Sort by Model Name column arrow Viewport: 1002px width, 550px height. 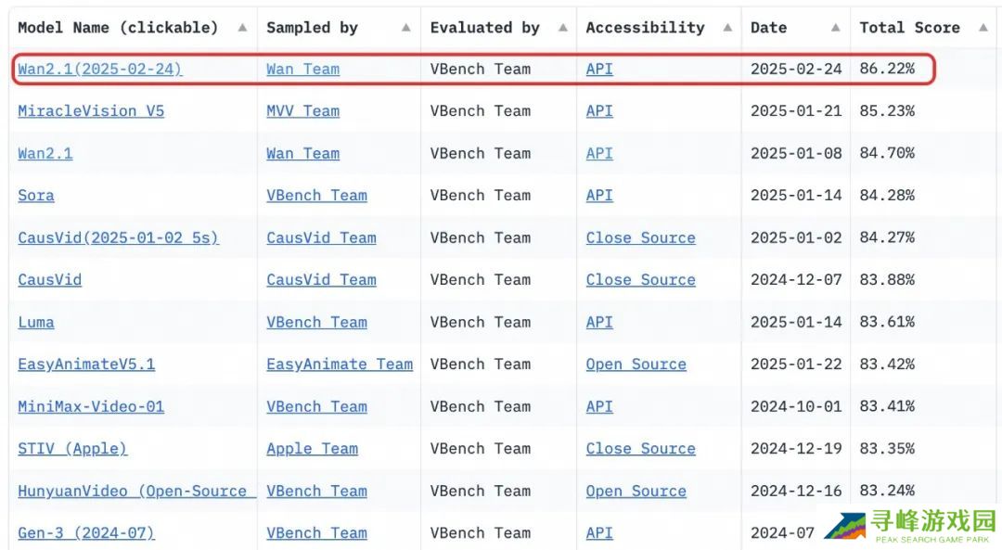pyautogui.click(x=242, y=28)
